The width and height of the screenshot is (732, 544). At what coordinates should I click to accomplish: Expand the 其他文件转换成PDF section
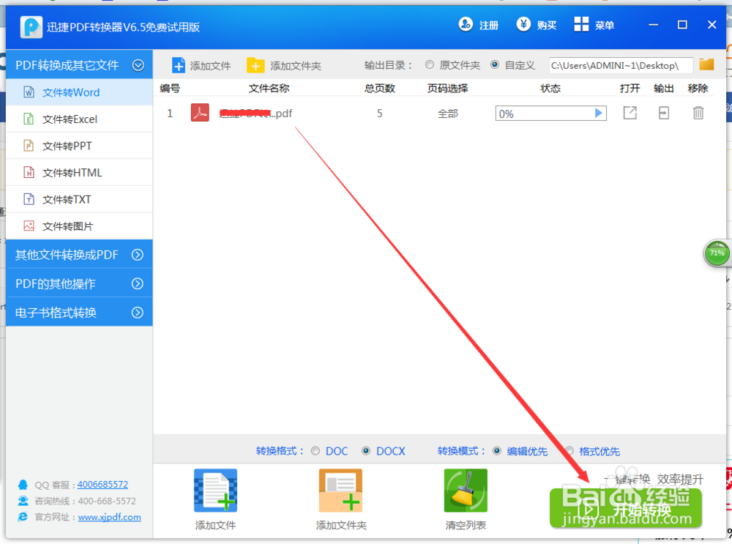(138, 255)
